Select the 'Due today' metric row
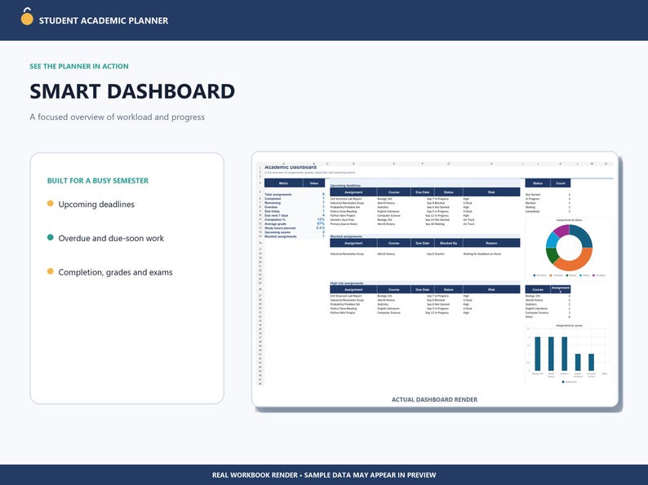Image resolution: width=648 pixels, height=485 pixels. (295, 211)
